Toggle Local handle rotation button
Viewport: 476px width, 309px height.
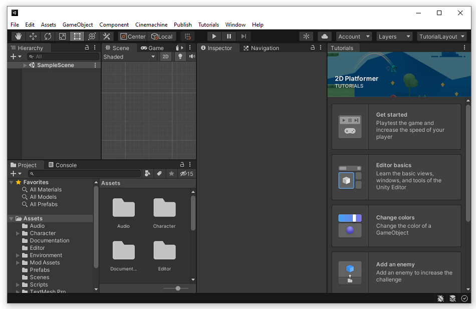coord(162,37)
